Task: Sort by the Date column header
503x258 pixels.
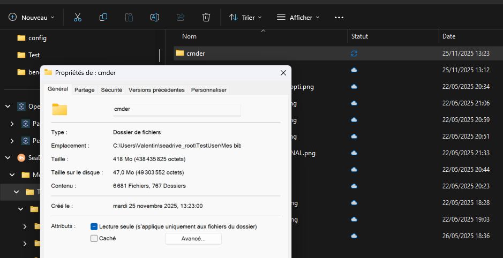Action: point(449,36)
